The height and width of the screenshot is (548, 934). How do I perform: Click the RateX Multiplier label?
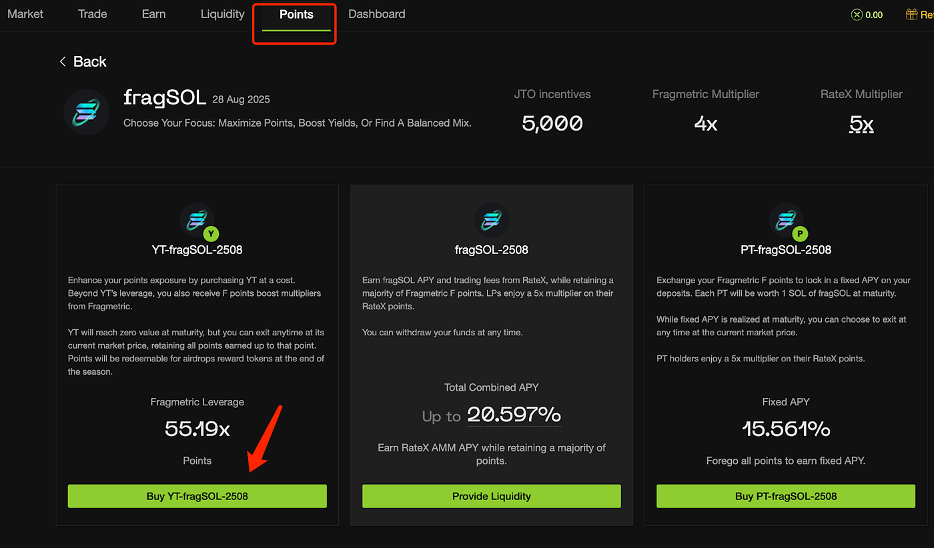coord(861,95)
